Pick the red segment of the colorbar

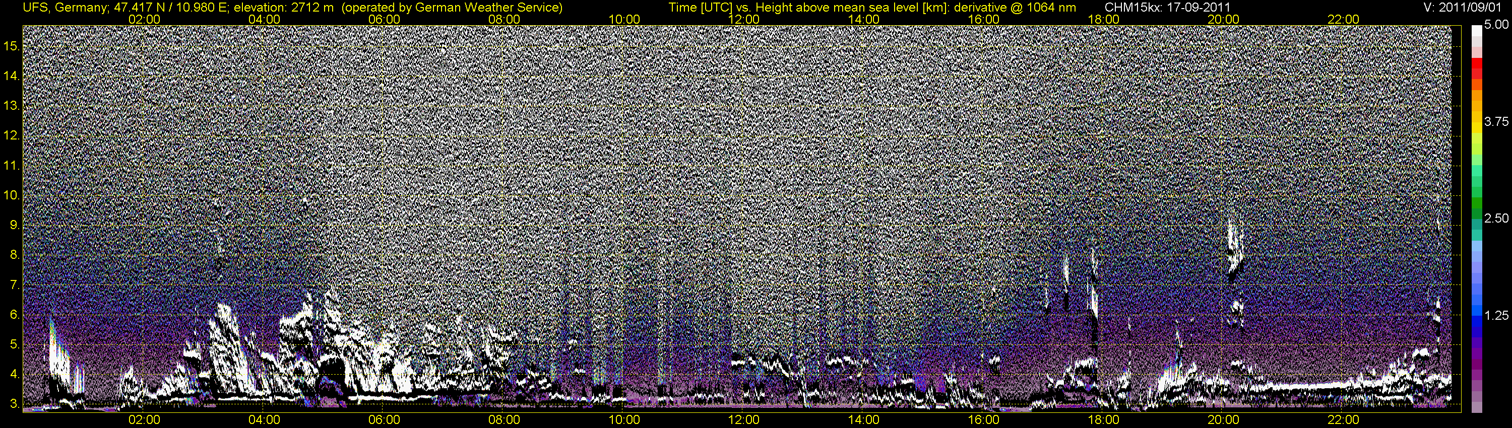click(x=1476, y=63)
